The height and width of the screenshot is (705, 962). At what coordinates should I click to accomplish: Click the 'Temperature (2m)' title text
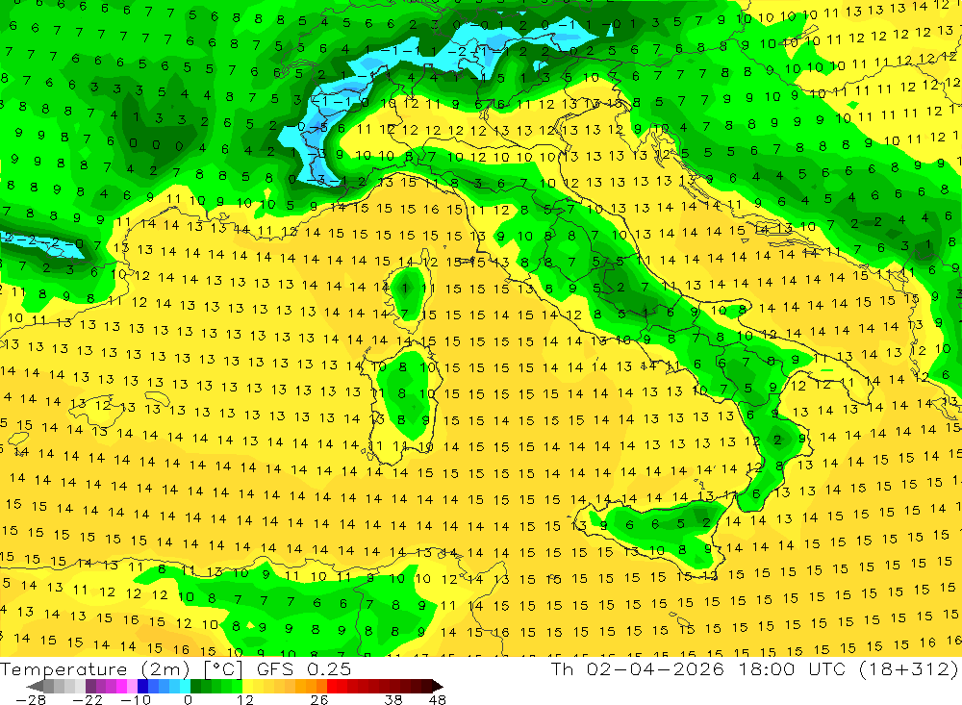95,668
